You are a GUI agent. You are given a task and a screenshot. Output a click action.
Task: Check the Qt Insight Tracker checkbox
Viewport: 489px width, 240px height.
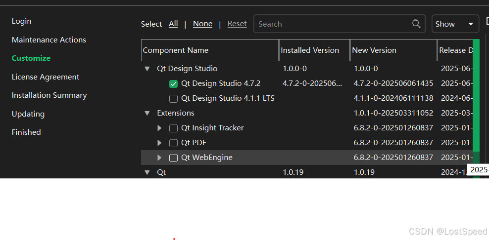(x=173, y=128)
